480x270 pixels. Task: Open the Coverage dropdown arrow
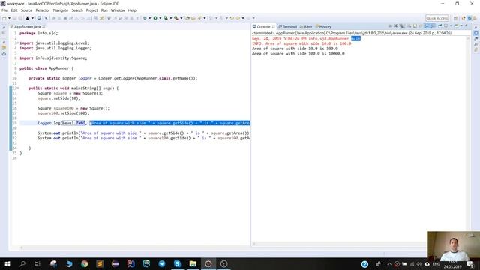coord(171,18)
